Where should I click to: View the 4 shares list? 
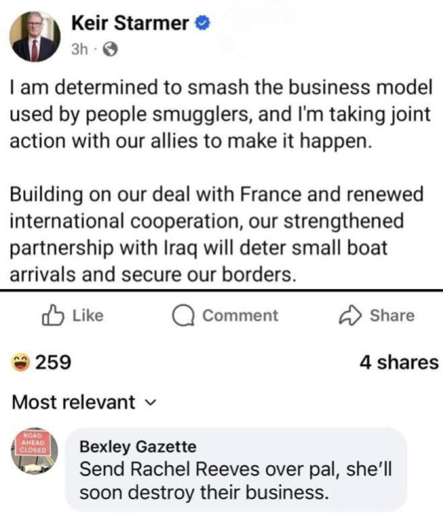[x=399, y=362]
